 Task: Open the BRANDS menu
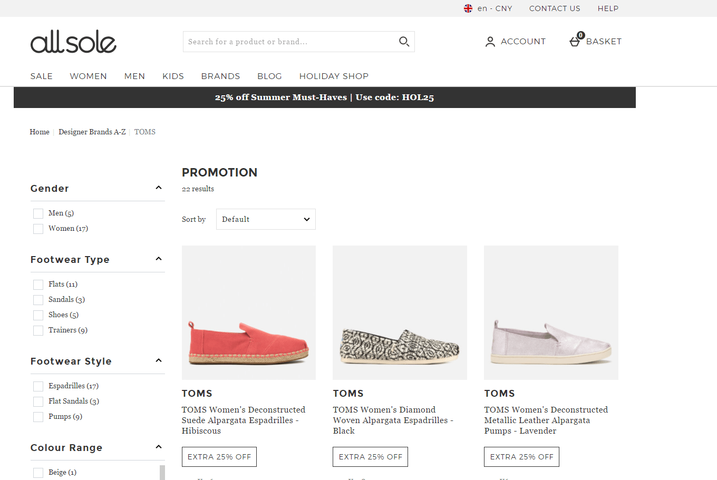[220, 76]
